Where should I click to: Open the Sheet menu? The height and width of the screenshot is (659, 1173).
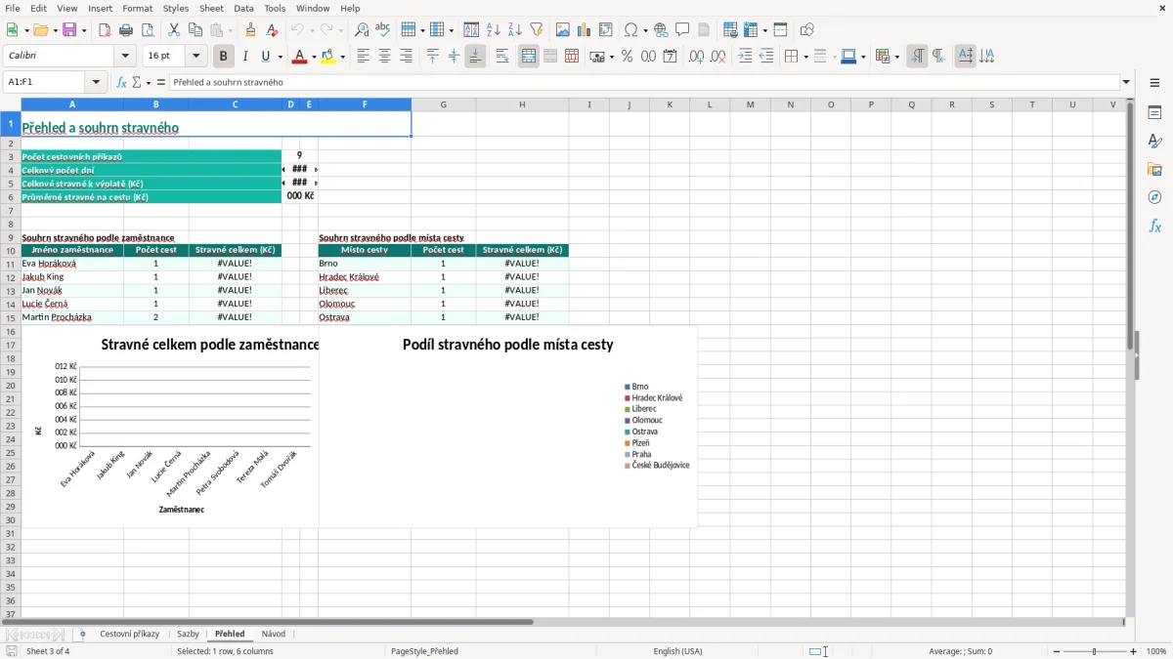click(212, 8)
